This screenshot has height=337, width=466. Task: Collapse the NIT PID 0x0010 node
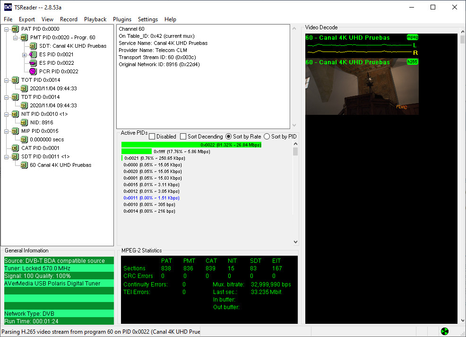(x=6, y=114)
